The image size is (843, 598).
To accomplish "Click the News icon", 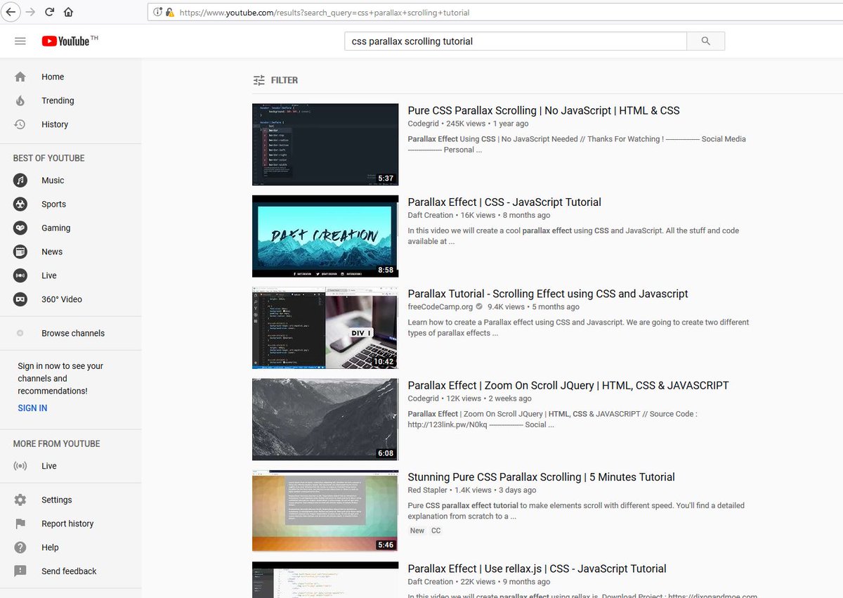I will coord(20,252).
